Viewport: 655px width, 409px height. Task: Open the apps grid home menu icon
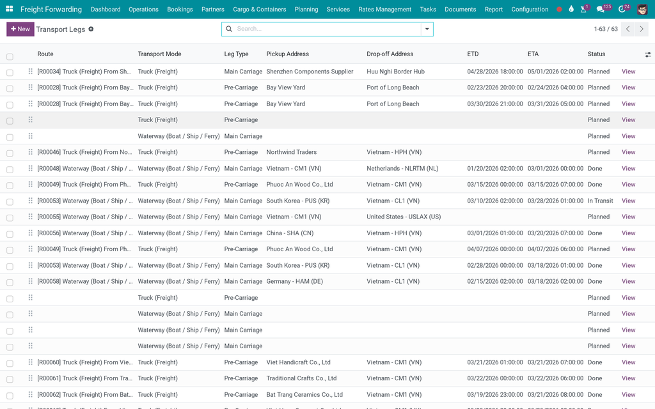tap(9, 9)
